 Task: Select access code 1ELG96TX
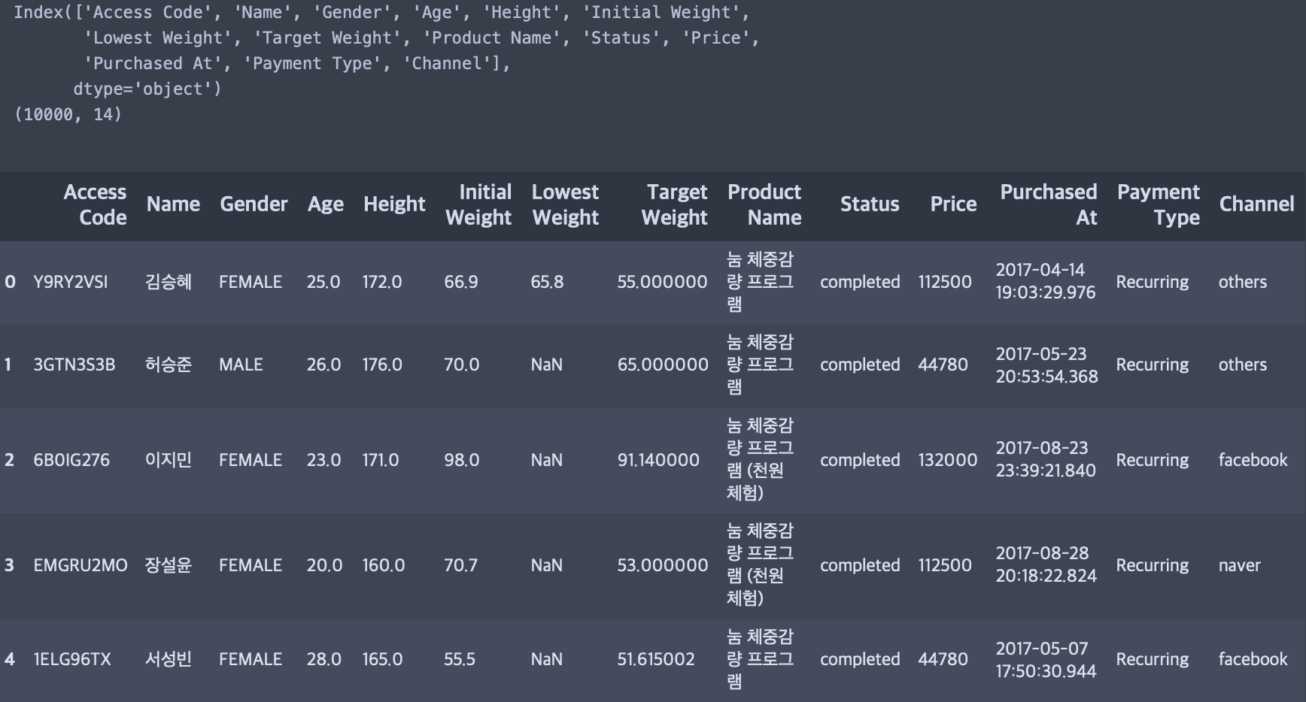click(x=72, y=659)
